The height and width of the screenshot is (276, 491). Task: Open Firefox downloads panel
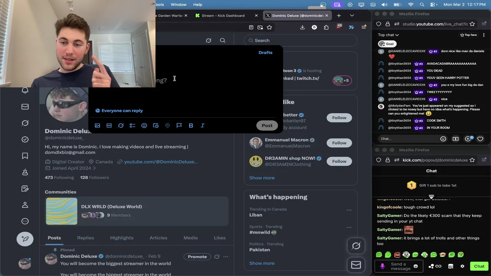[x=302, y=27]
